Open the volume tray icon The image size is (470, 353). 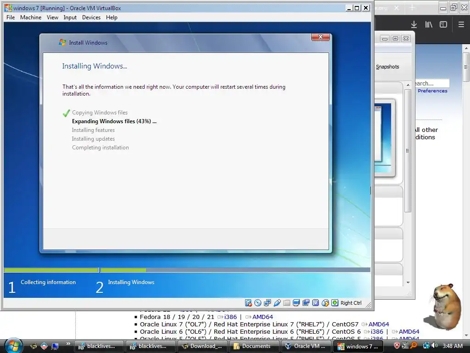pyautogui.click(x=435, y=346)
